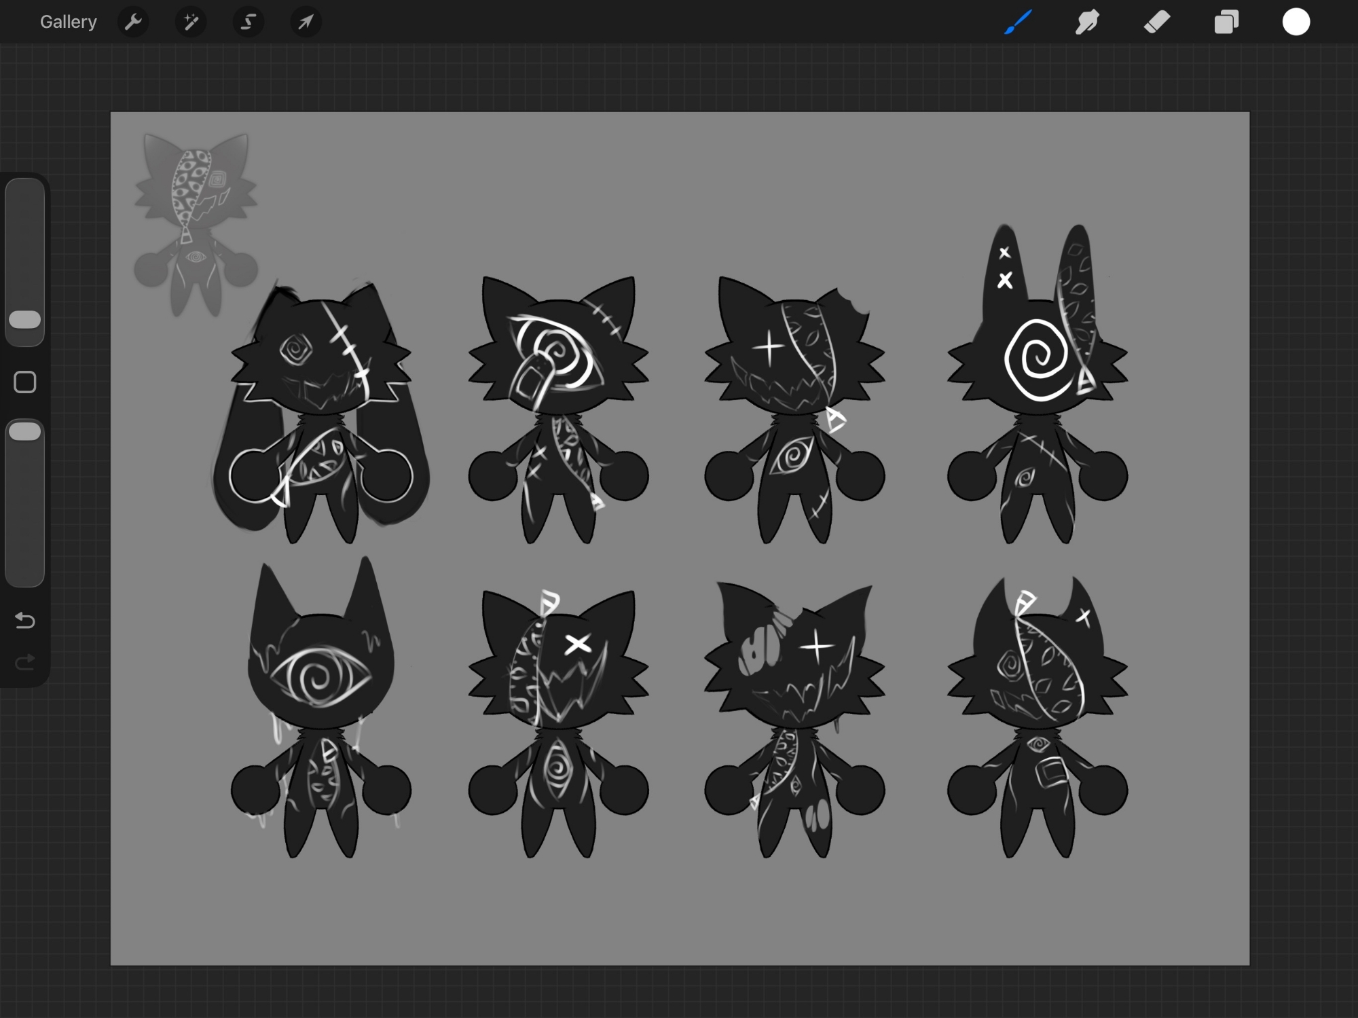The height and width of the screenshot is (1018, 1358).
Task: Tap the brush opacity slider handle
Action: click(x=25, y=431)
